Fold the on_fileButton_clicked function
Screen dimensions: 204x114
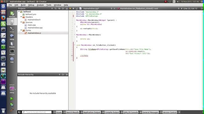(75, 45)
